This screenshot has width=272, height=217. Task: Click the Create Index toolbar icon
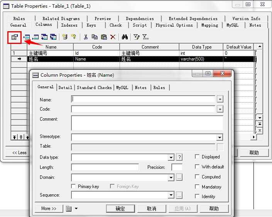[65, 37]
